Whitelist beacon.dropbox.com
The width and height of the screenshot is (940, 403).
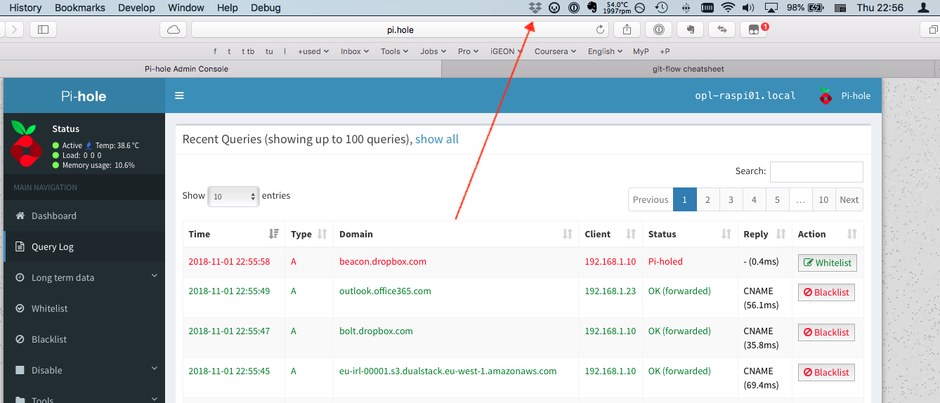coord(828,263)
